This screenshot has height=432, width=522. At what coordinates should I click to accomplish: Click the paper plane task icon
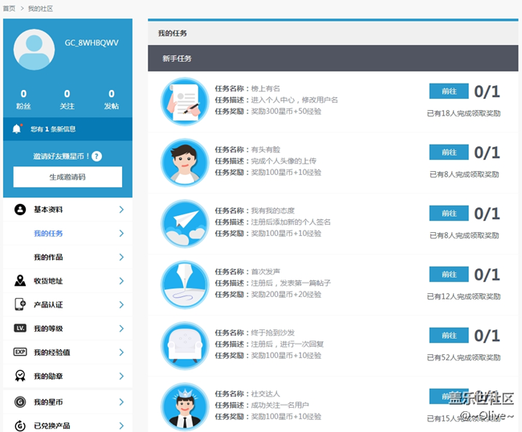point(185,223)
